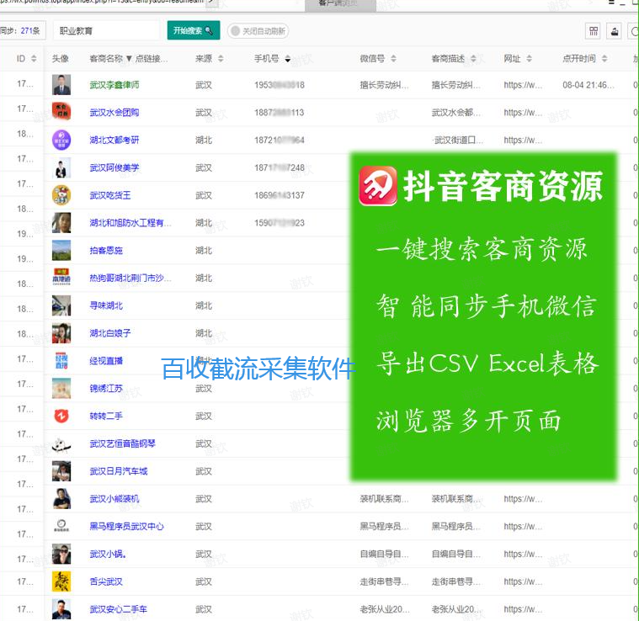Open avatar of 黑马程序员武汉中心

61,526
